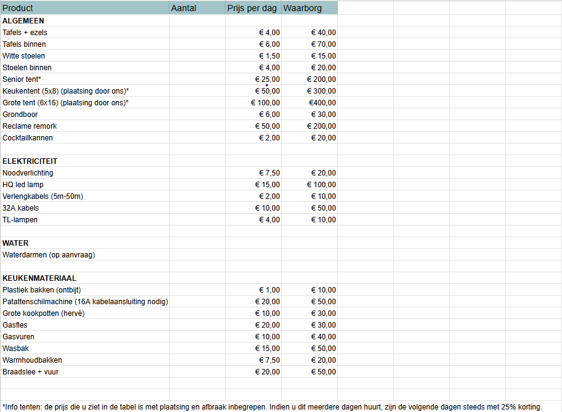Click the "Product" header cell
This screenshot has height=412, width=562.
[x=84, y=8]
